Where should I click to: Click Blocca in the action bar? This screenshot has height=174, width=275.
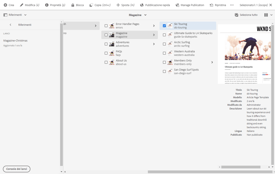point(77,5)
